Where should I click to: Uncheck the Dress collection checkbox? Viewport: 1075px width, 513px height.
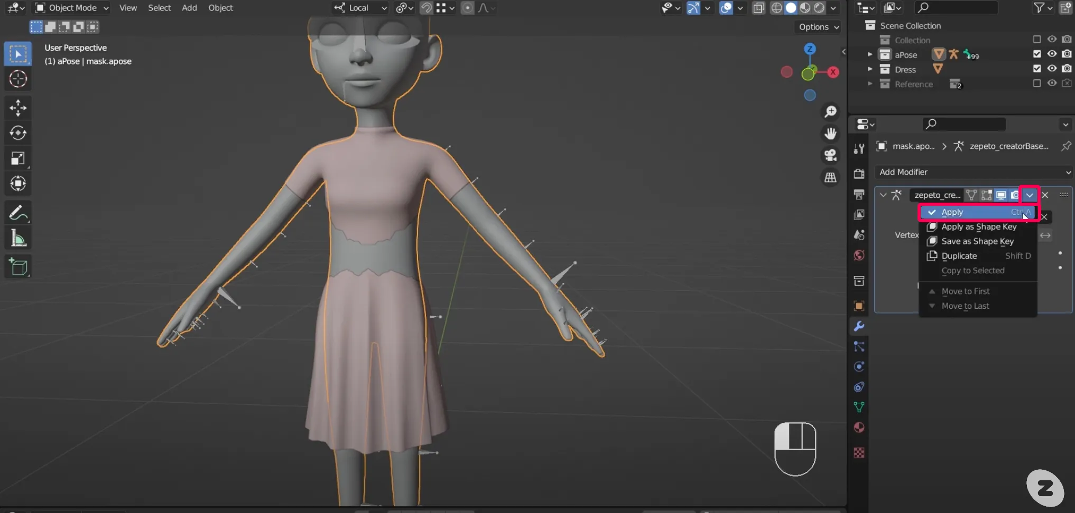coord(1037,69)
